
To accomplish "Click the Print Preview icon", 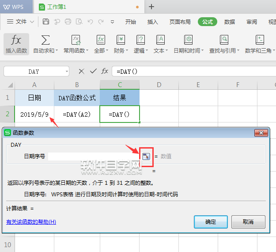I will click(x=79, y=22).
